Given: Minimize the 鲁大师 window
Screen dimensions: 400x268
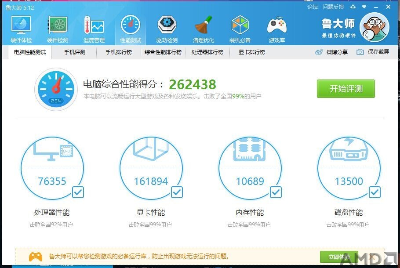Looking at the screenshot, I should [x=376, y=7].
